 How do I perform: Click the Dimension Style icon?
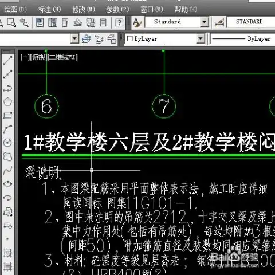[219, 22]
